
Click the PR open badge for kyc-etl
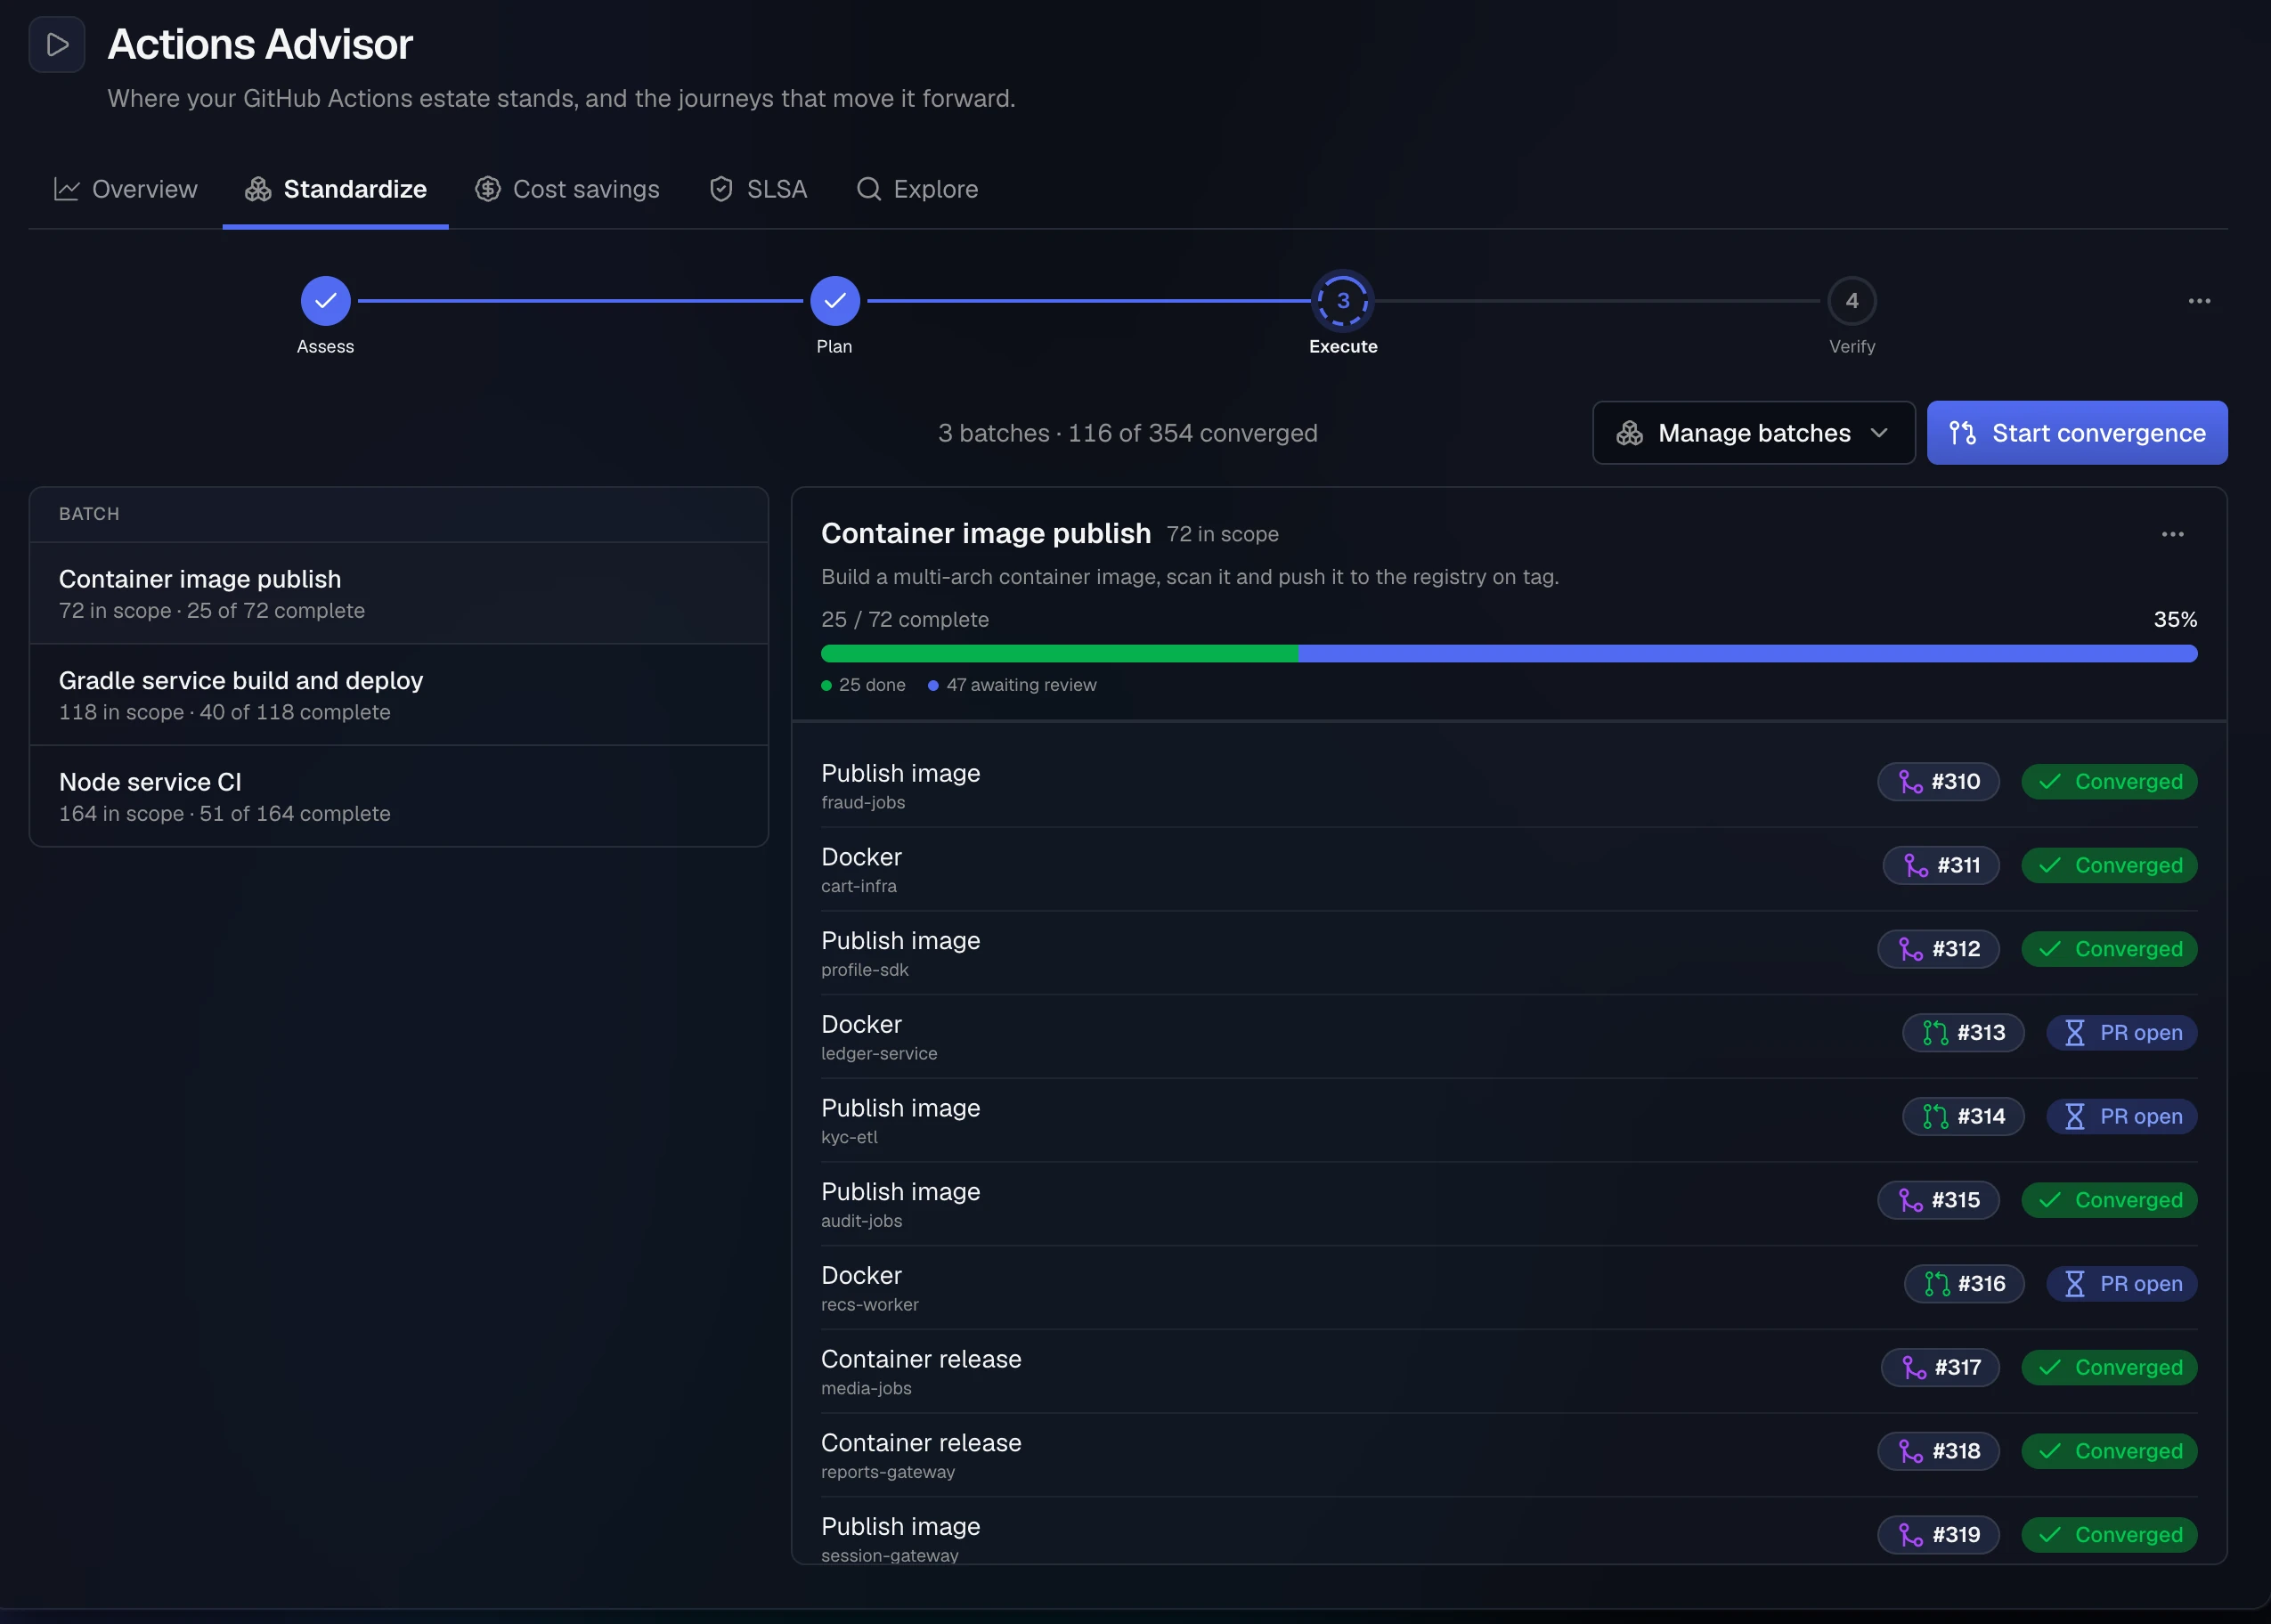[2122, 1117]
